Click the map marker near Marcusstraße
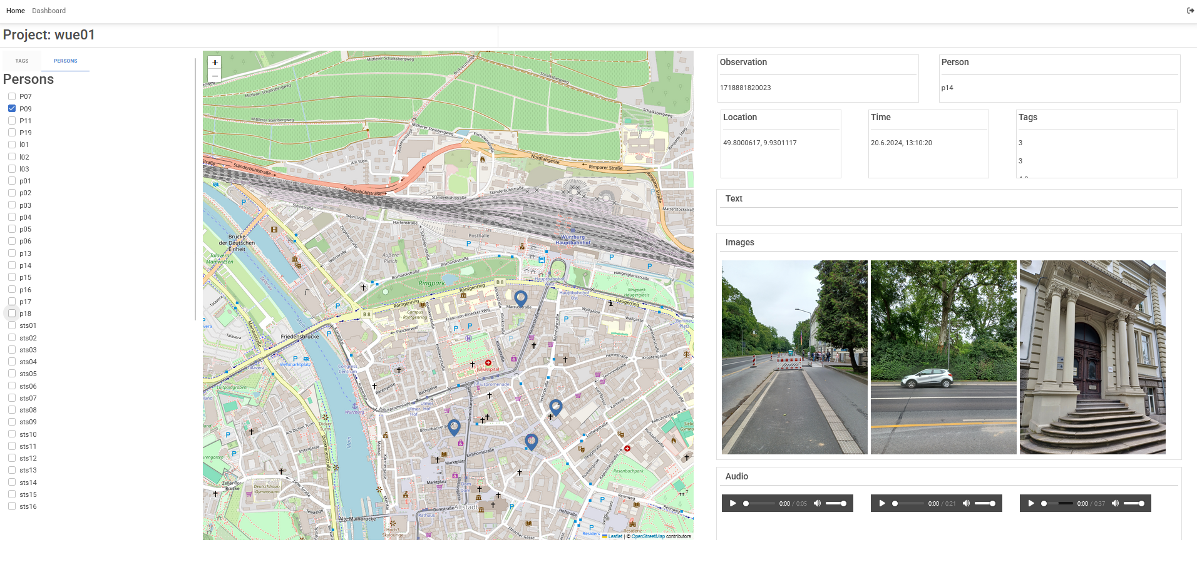The width and height of the screenshot is (1197, 562). 520,298
